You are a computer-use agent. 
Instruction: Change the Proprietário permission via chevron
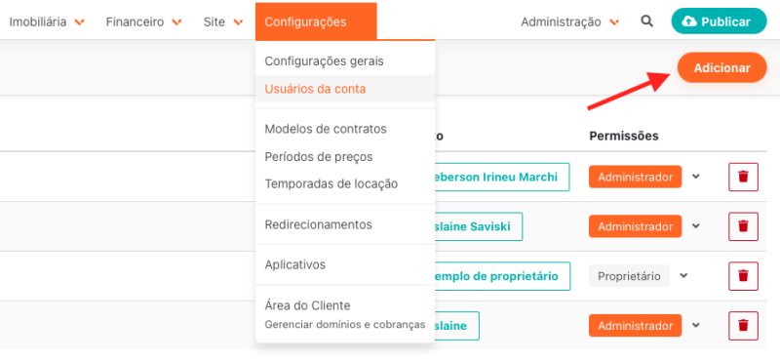click(683, 275)
